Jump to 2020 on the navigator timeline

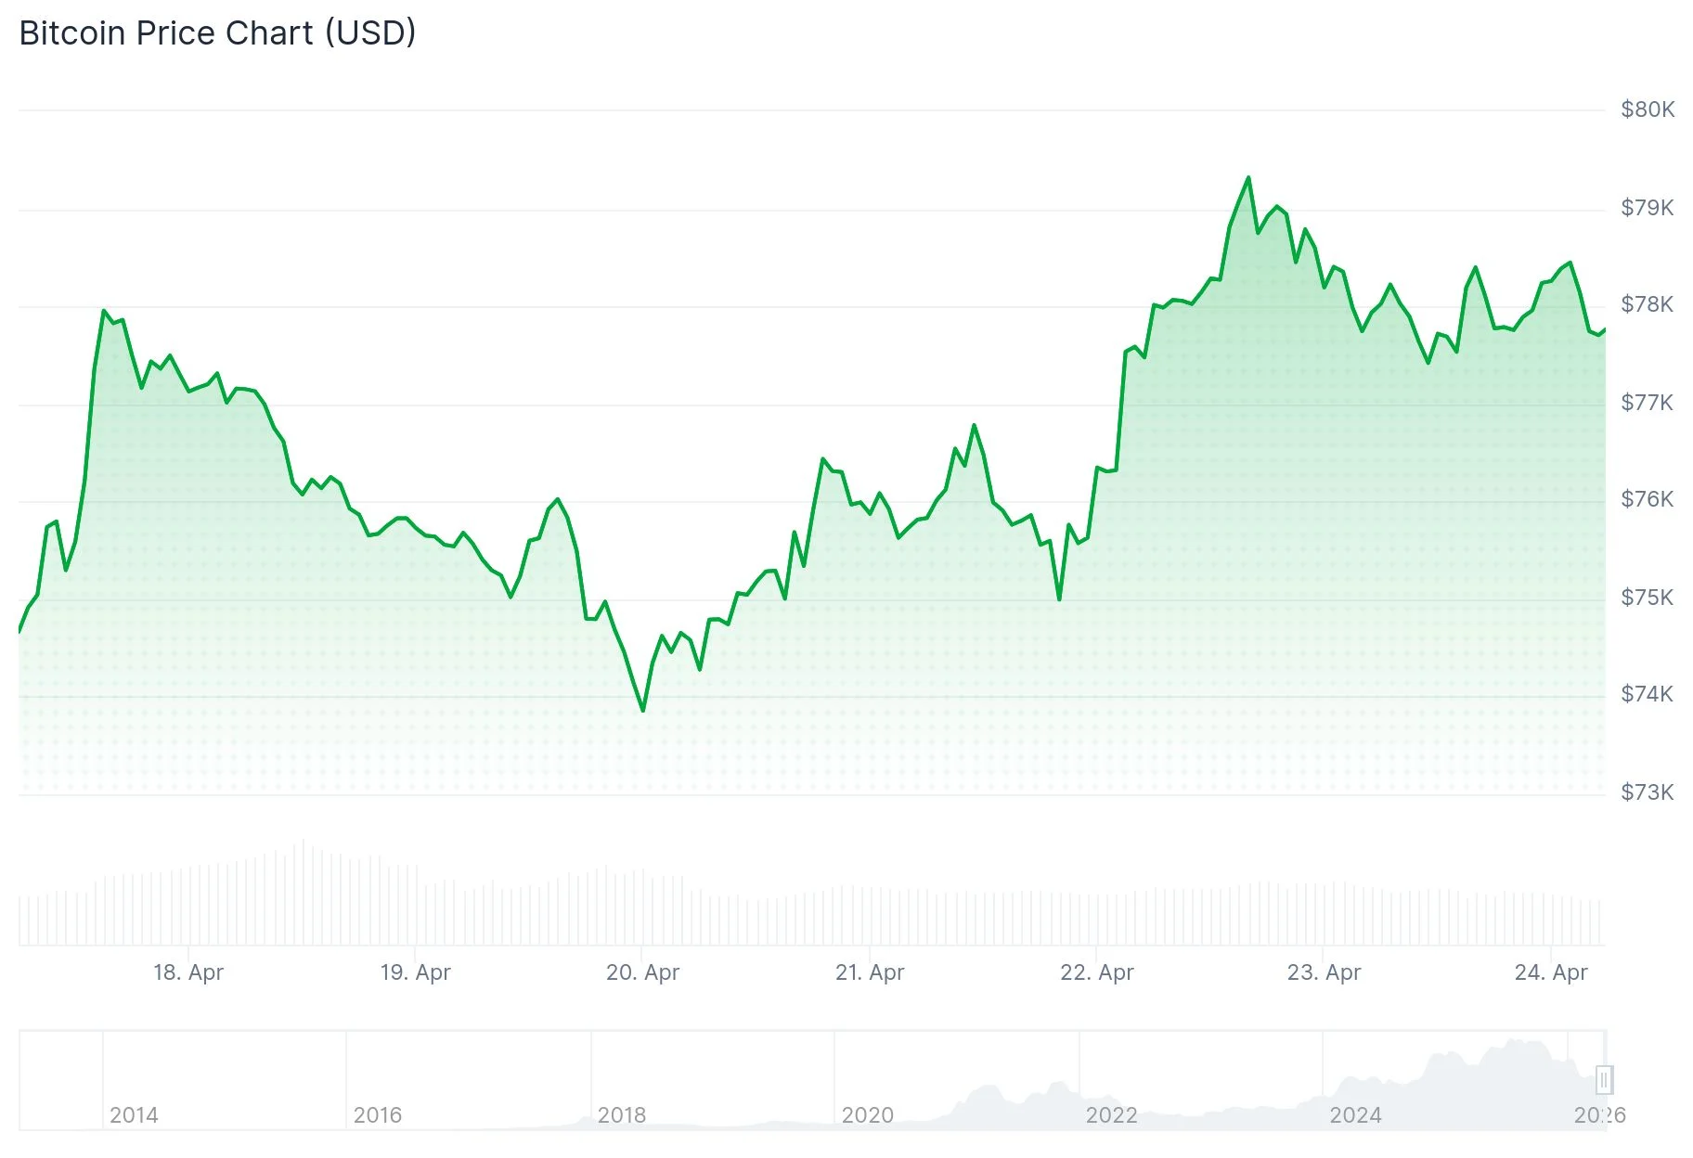(x=867, y=1114)
